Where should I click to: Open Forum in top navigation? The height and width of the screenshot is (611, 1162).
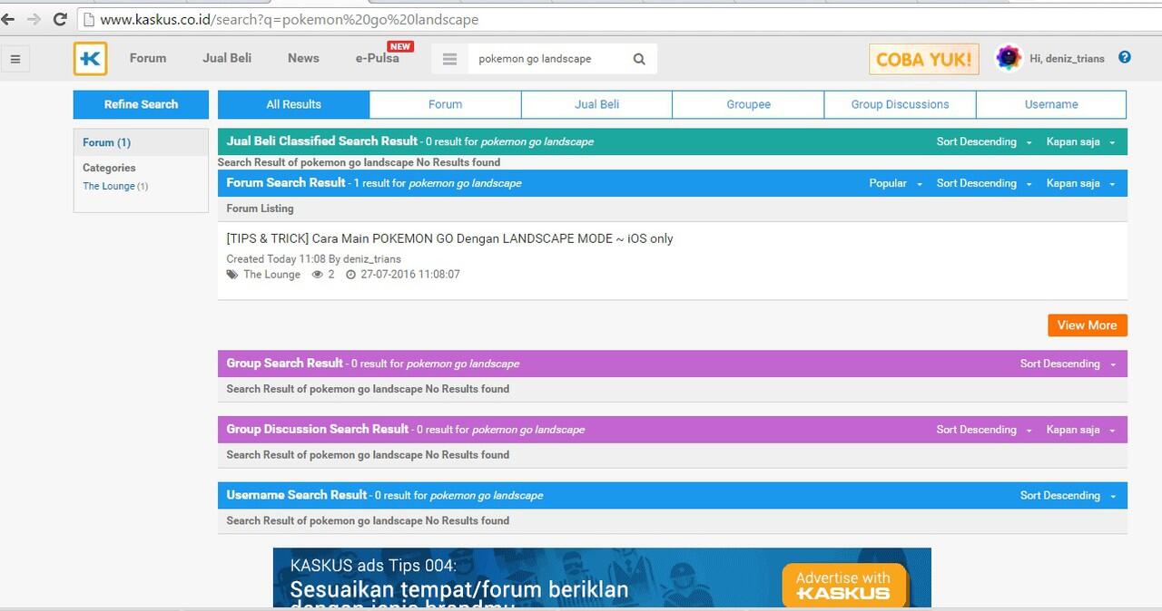click(x=148, y=58)
